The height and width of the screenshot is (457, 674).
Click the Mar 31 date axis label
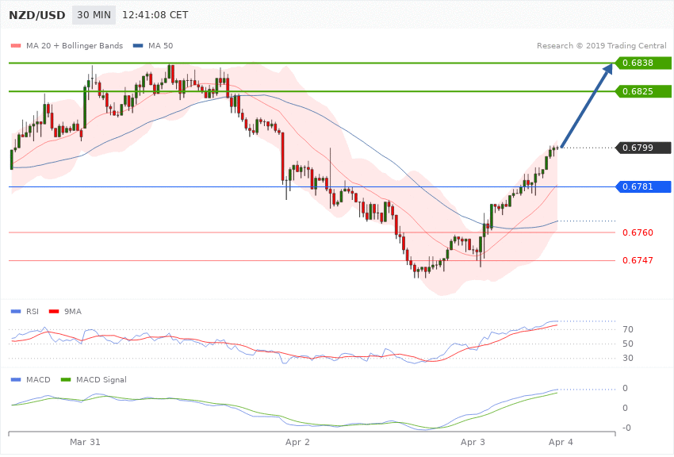click(85, 442)
